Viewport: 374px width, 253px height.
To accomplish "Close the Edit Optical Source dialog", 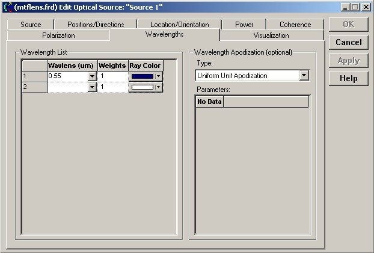I will (x=366, y=7).
